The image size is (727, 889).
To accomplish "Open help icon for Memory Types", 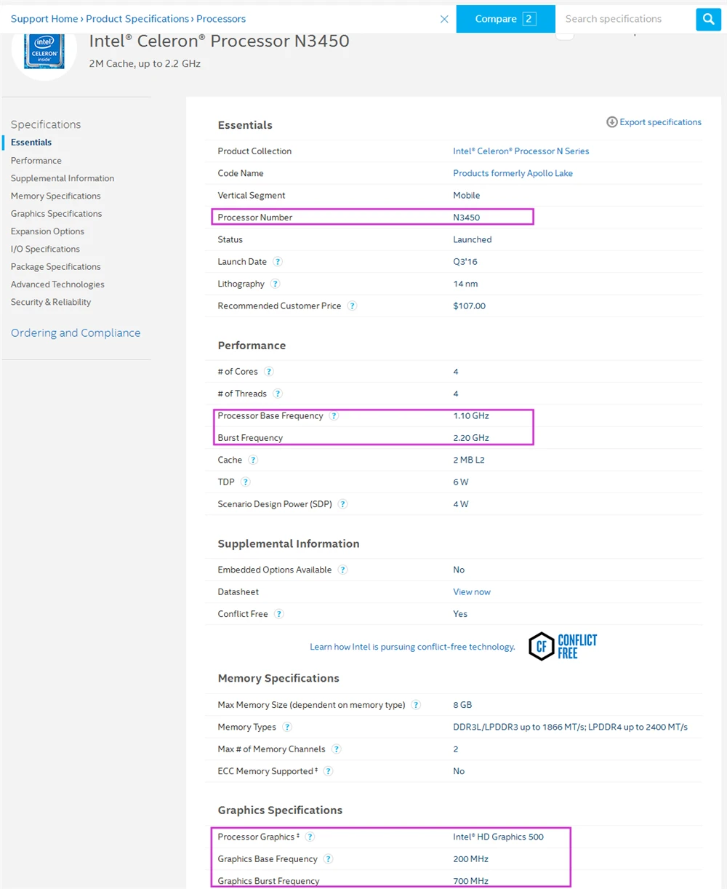I will [x=286, y=727].
